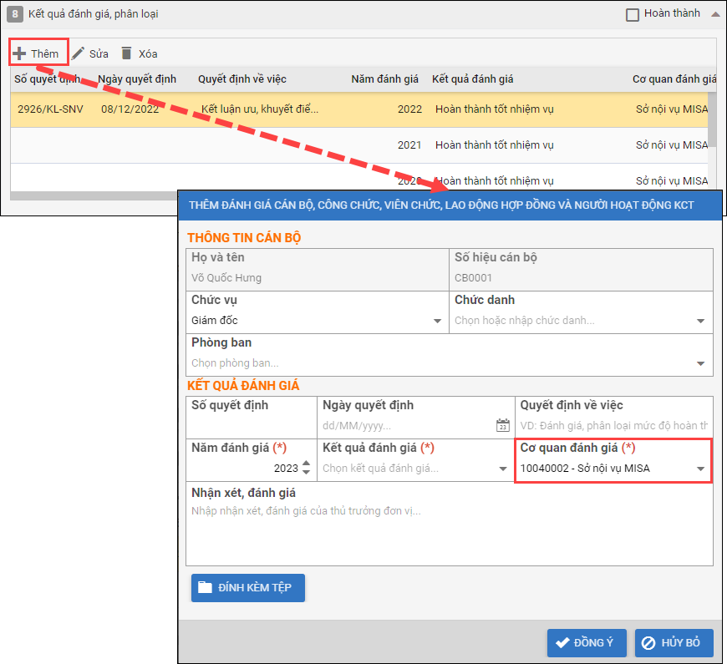Click the pencil Sửa edit icon
The image size is (727, 664).
click(78, 53)
